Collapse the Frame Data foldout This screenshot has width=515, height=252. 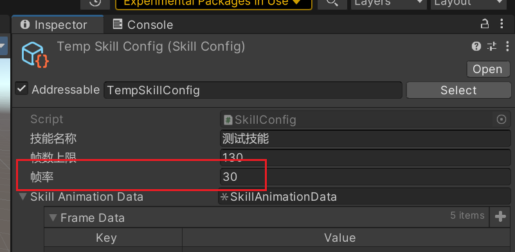(x=53, y=217)
